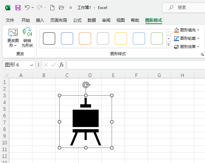Expand the graphic styles gallery
205x163 pixels.
click(x=169, y=45)
